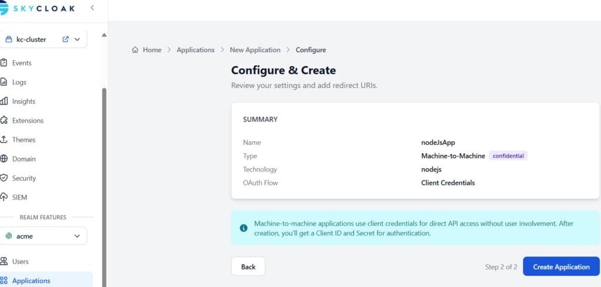Viewport: 601px width, 287px height.
Task: Click the Create Application button
Action: tap(561, 266)
